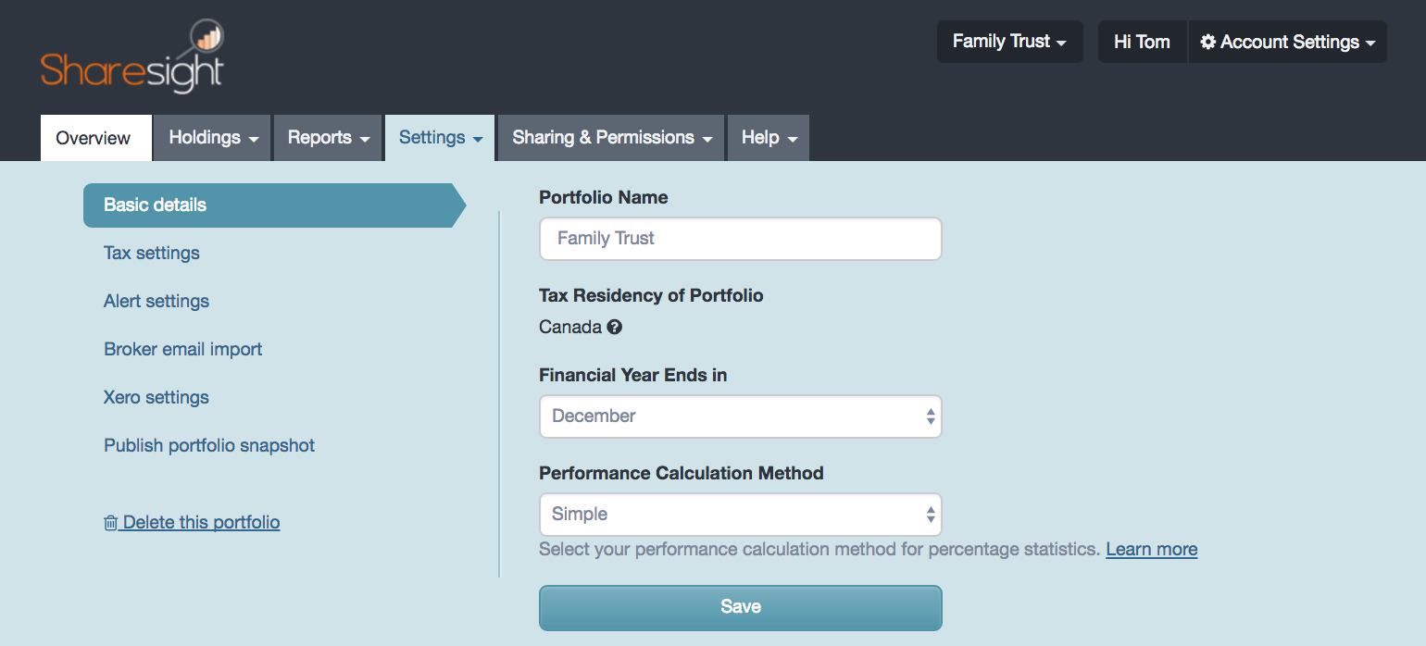Click the Performance Calculation Method stepper arrows
The height and width of the screenshot is (646, 1426).
928,515
